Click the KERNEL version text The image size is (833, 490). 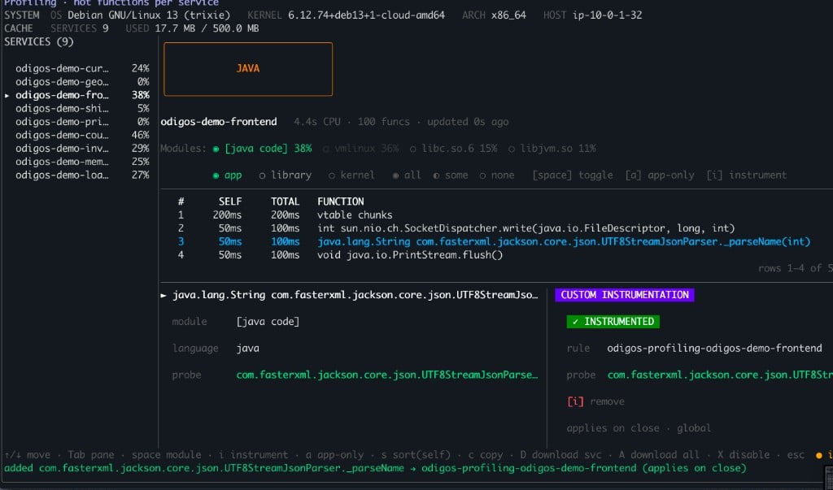(x=366, y=15)
